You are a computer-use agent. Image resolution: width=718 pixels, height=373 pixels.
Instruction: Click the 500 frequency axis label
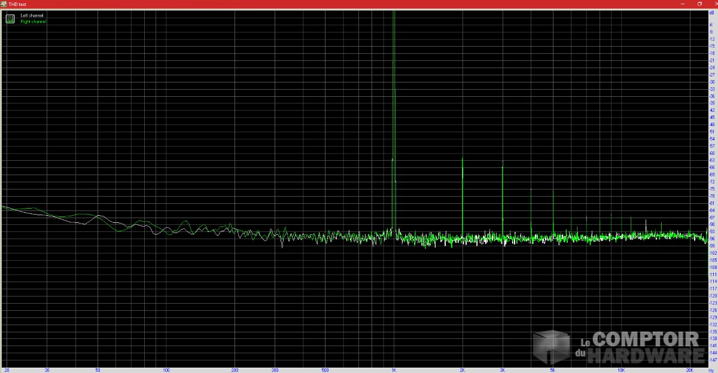click(325, 370)
